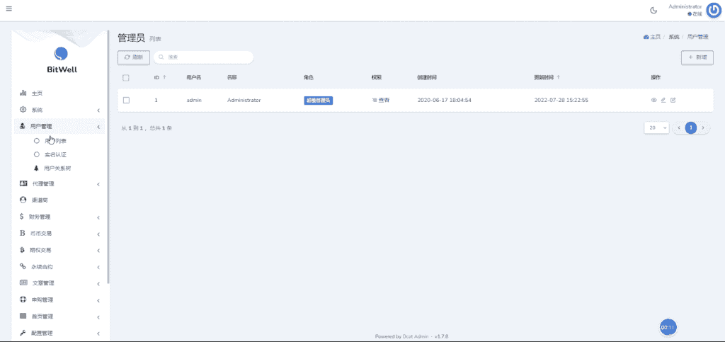Focus the 搜索 search field
Screen dimensions: 725x342
tap(203, 57)
